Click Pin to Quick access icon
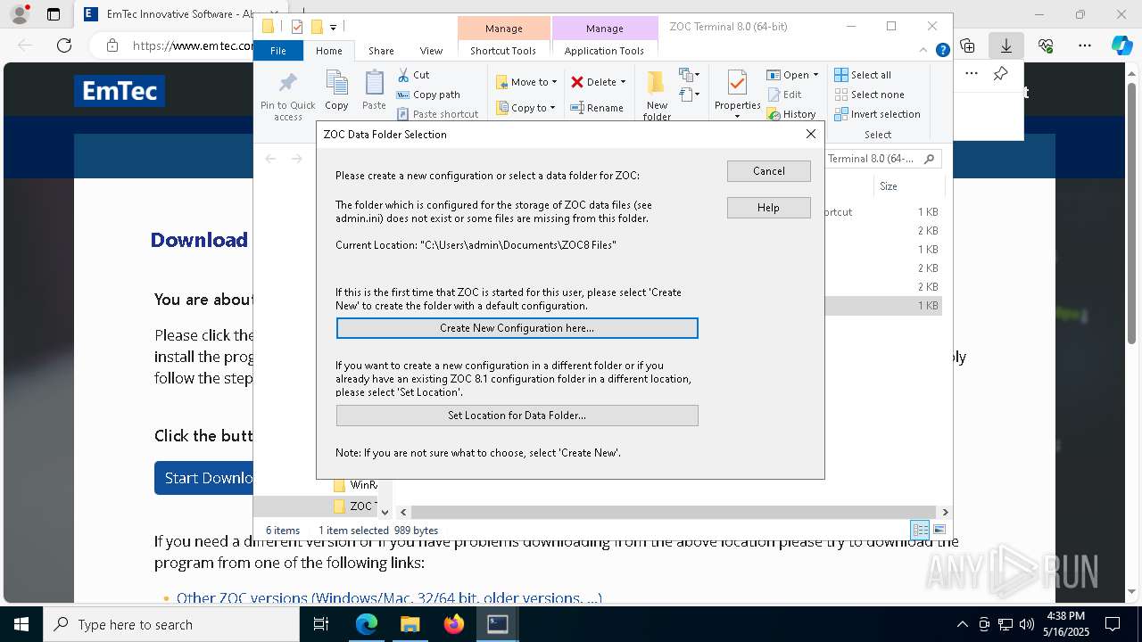The height and width of the screenshot is (642, 1142). 287,96
